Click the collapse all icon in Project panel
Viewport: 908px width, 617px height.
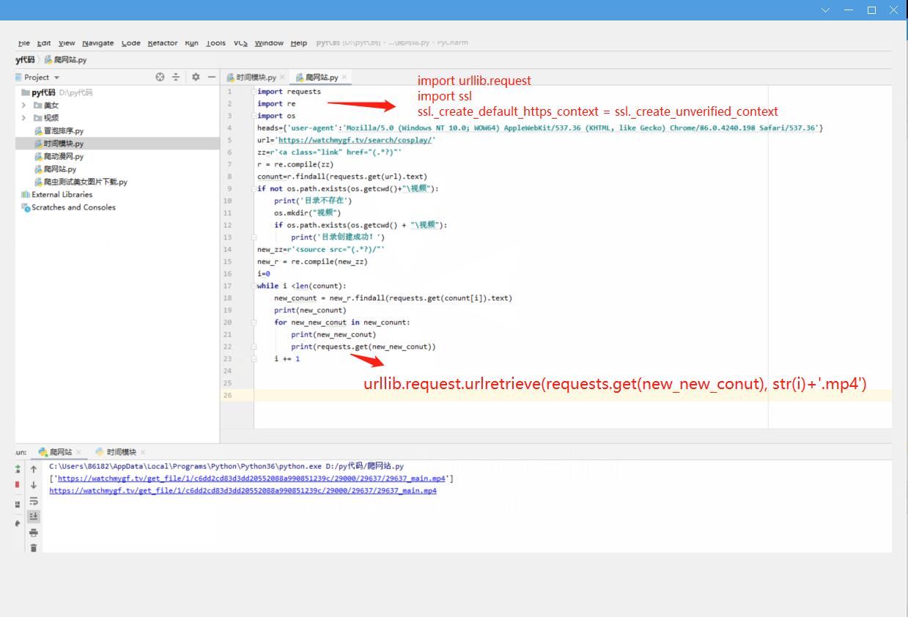coord(176,77)
